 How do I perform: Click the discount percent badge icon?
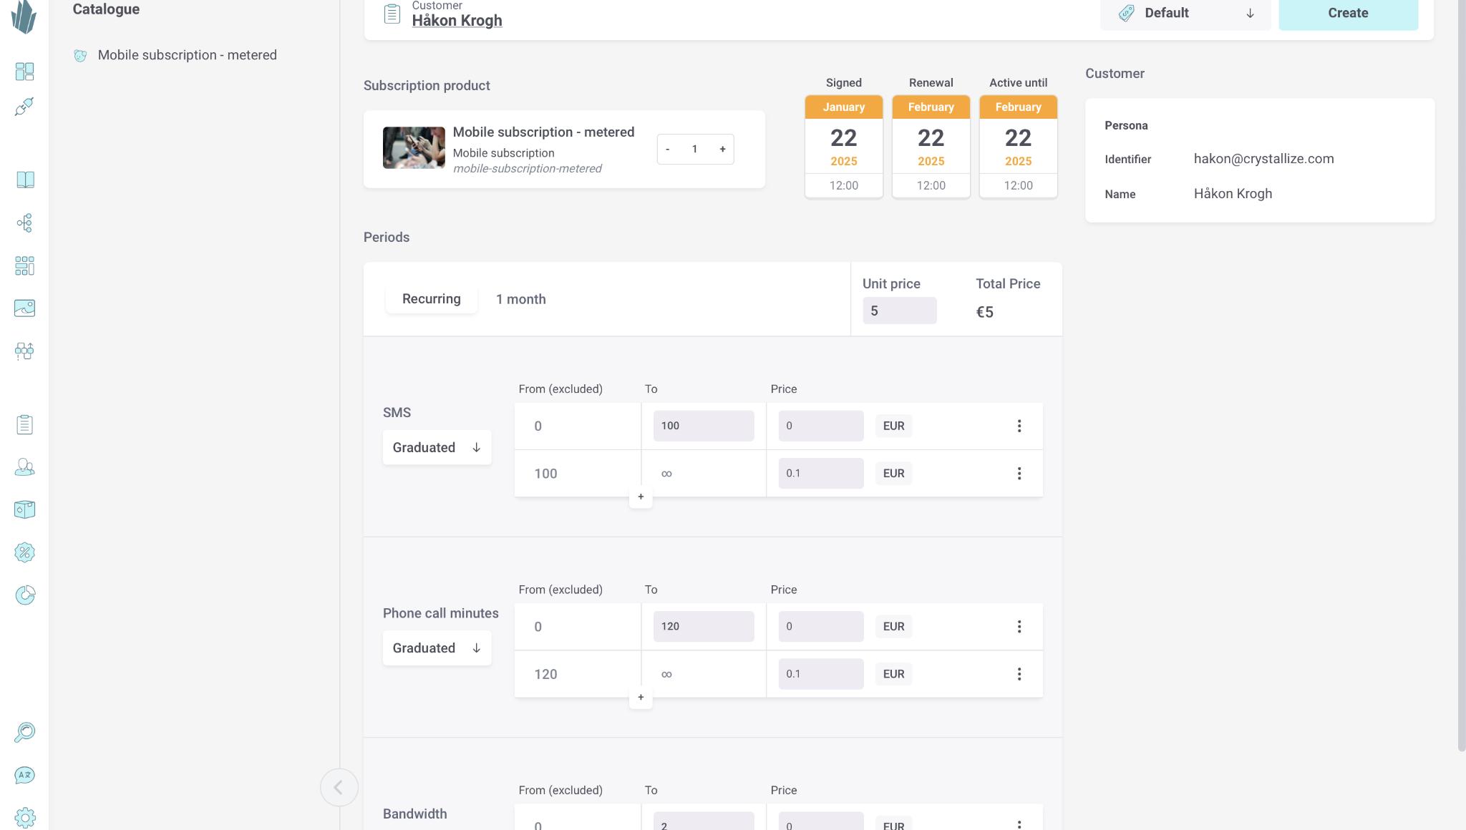(x=24, y=552)
